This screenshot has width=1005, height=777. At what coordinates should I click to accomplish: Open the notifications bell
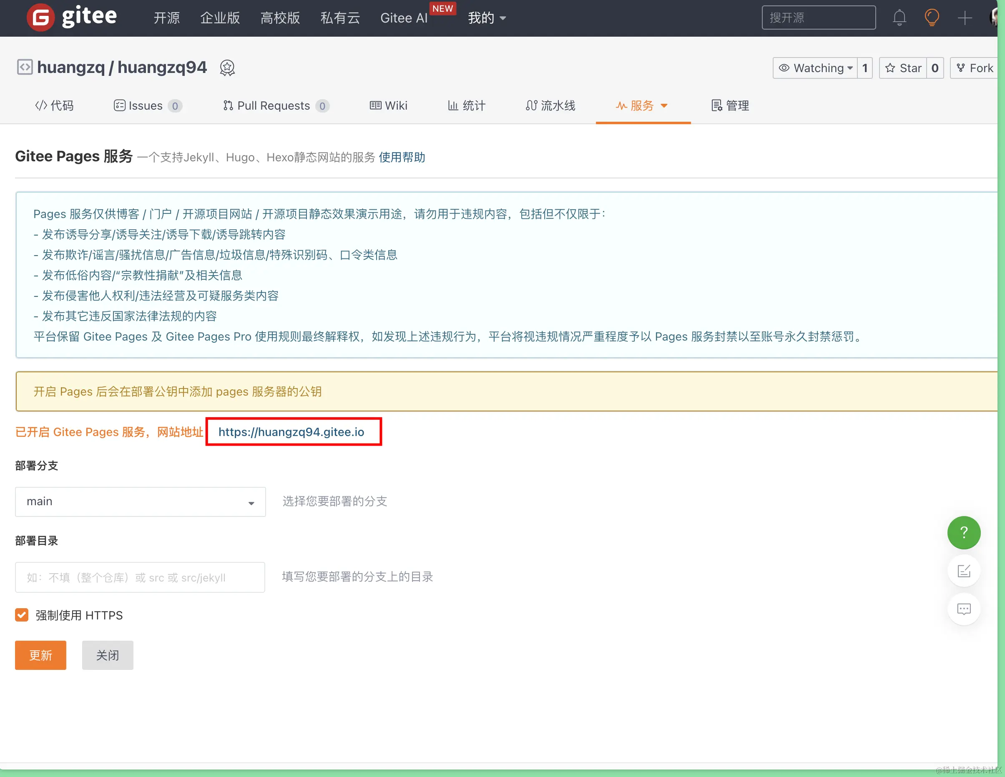[x=899, y=18]
